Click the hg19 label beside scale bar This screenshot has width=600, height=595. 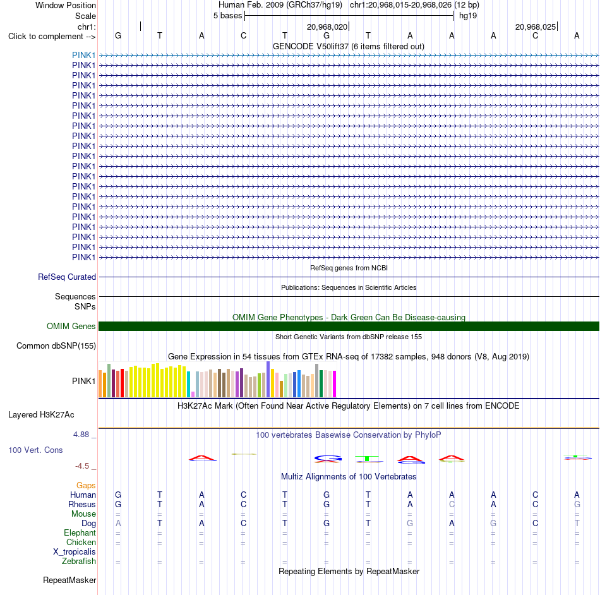[x=468, y=16]
